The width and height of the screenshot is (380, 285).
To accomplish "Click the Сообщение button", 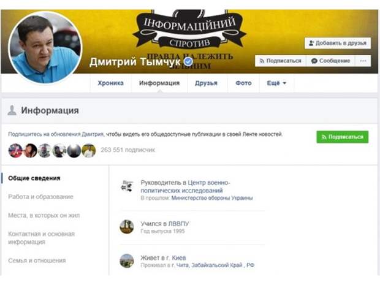I will (x=330, y=61).
